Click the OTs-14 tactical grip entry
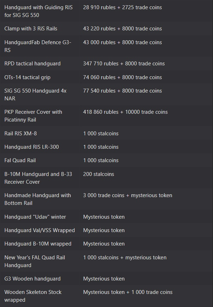 click(x=28, y=77)
